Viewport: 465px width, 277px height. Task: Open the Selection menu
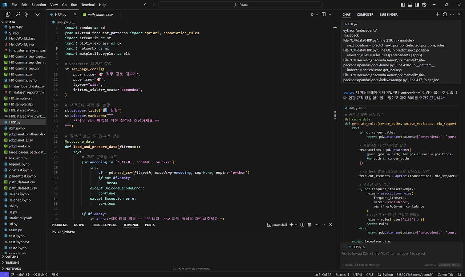[x=39, y=5]
